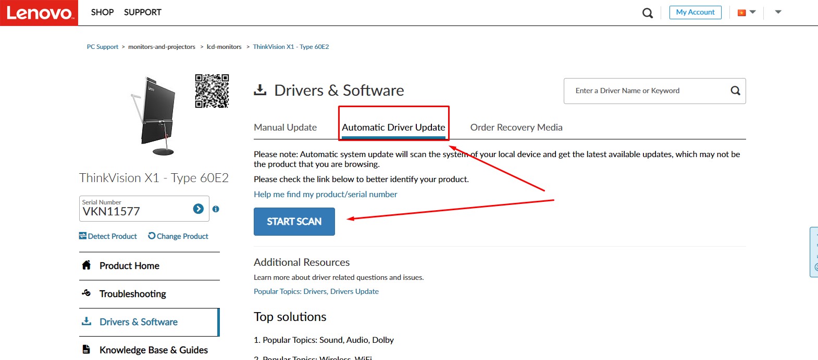818x360 pixels.
Task: Expand the header dropdown arrow at far right
Action: coord(778,12)
